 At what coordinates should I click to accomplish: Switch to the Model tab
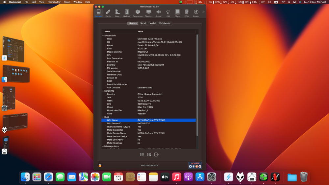point(153,23)
